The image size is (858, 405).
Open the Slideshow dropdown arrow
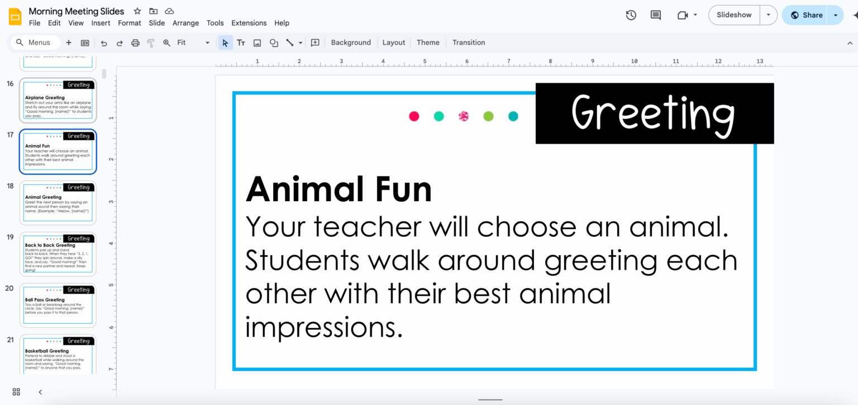click(x=768, y=15)
